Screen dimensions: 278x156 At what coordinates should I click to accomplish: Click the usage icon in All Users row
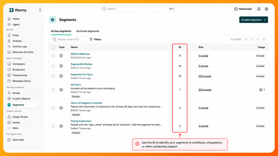pos(261,90)
